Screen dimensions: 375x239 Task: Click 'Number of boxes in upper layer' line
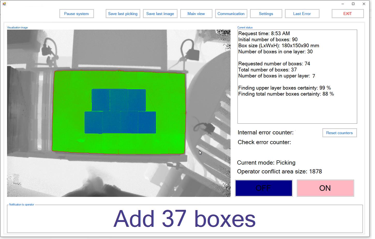pos(276,76)
